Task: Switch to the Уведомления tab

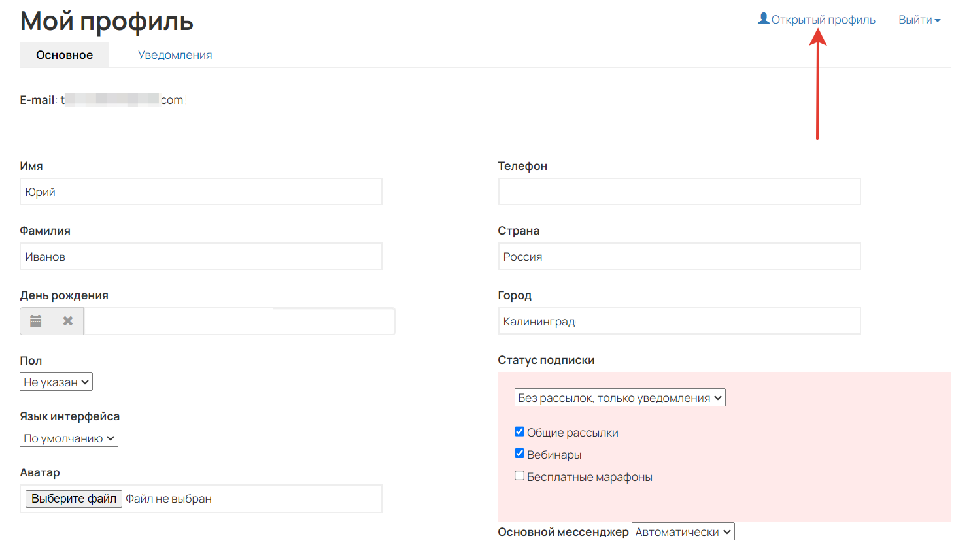Action: pyautogui.click(x=175, y=55)
